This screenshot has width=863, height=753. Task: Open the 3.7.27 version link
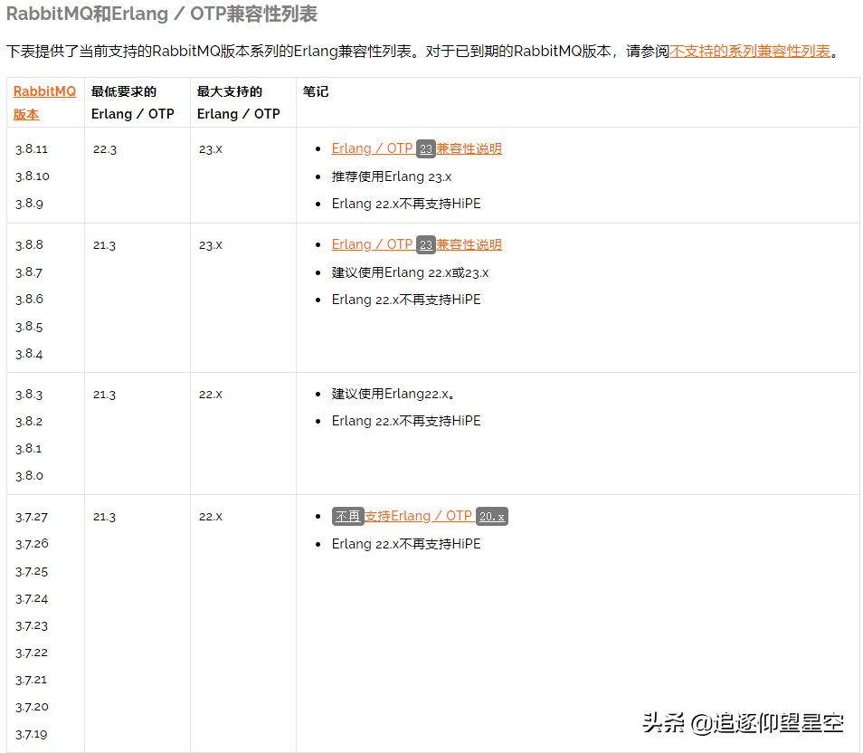tap(31, 516)
